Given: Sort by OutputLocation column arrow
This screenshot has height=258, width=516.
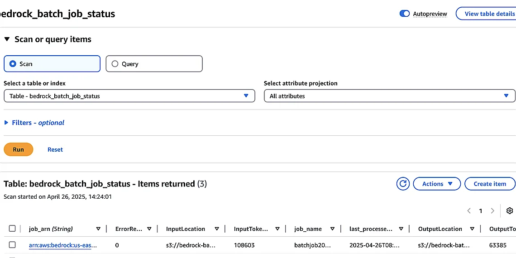Looking at the screenshot, I should pos(472,229).
